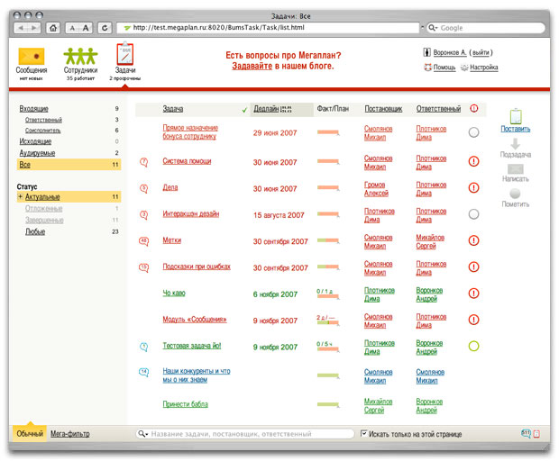Click the Факт/План progress bar for Метки
The width and height of the screenshot is (559, 461).
coord(328,241)
